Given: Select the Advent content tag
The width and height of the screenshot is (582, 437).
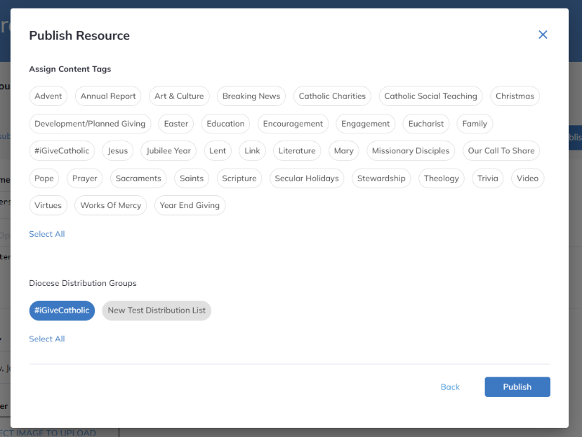Looking at the screenshot, I should [x=48, y=96].
